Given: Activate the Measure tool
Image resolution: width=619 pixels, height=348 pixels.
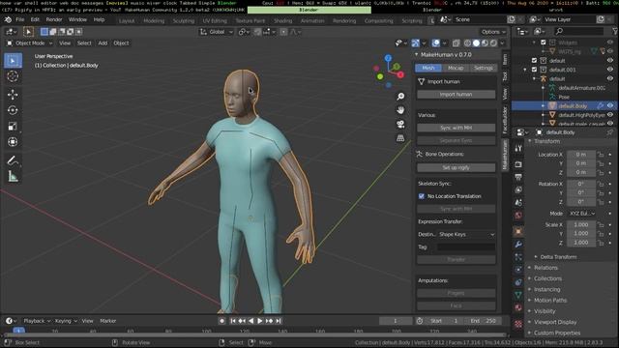Looking at the screenshot, I should (x=13, y=176).
